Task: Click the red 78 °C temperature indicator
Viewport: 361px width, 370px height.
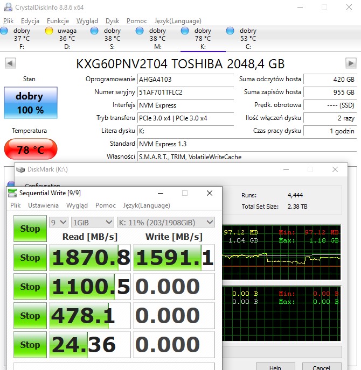Action: [30, 149]
